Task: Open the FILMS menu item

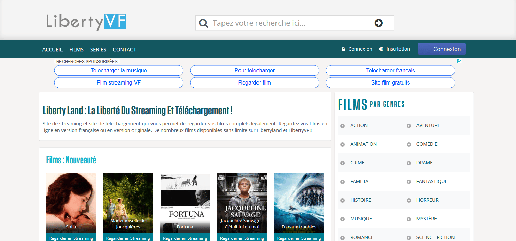Action: pos(76,50)
